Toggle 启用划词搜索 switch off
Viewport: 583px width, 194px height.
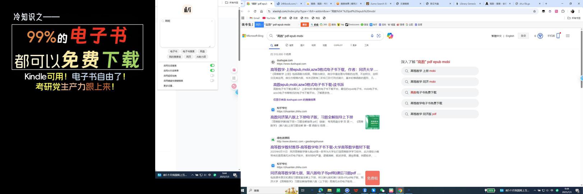[x=212, y=65]
